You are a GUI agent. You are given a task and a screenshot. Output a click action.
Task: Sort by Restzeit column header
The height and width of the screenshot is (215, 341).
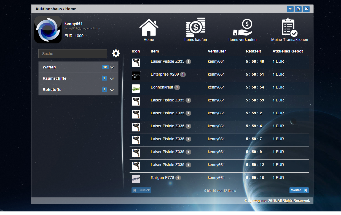[x=253, y=51]
